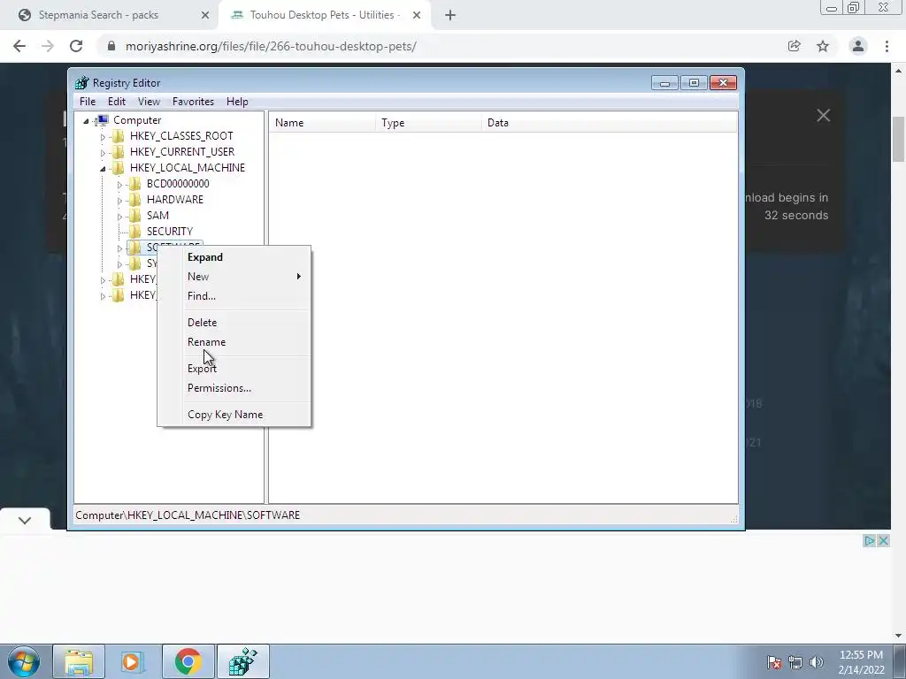
Task: Collapse the HKEY_LOCAL_MACHINE node arrow
Action: 103,169
